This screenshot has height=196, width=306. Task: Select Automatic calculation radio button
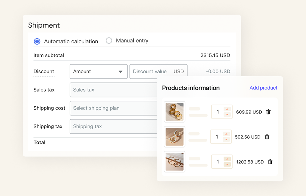click(37, 42)
